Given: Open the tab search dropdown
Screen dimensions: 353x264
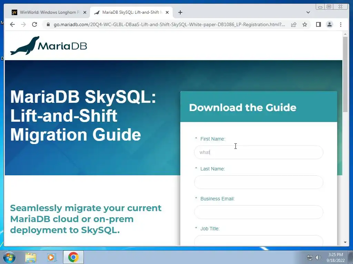Looking at the screenshot, I should point(308,12).
